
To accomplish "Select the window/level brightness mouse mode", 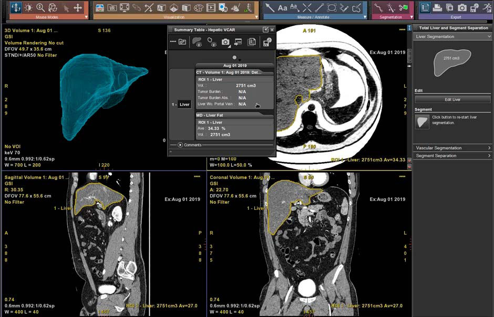I will [28, 8].
